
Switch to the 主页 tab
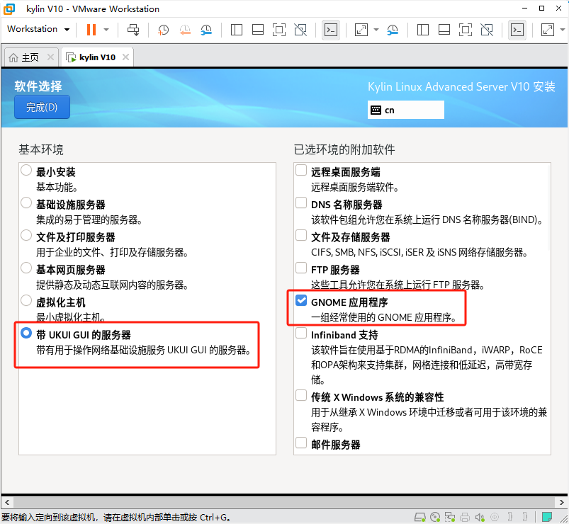pos(31,57)
